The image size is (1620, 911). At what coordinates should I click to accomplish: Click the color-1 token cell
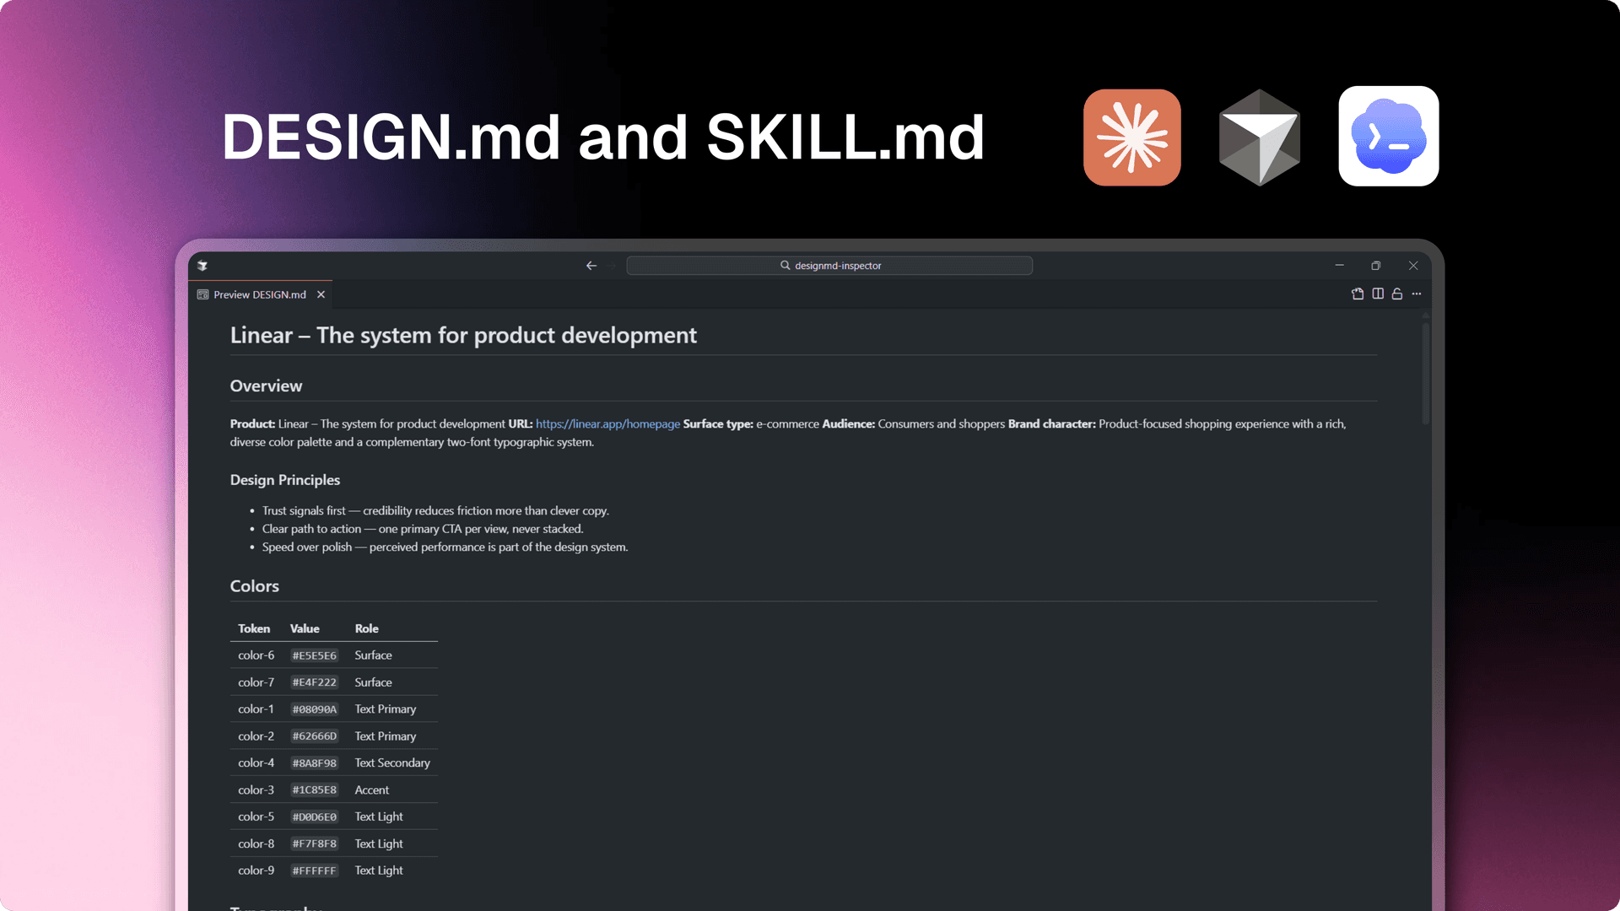(256, 709)
